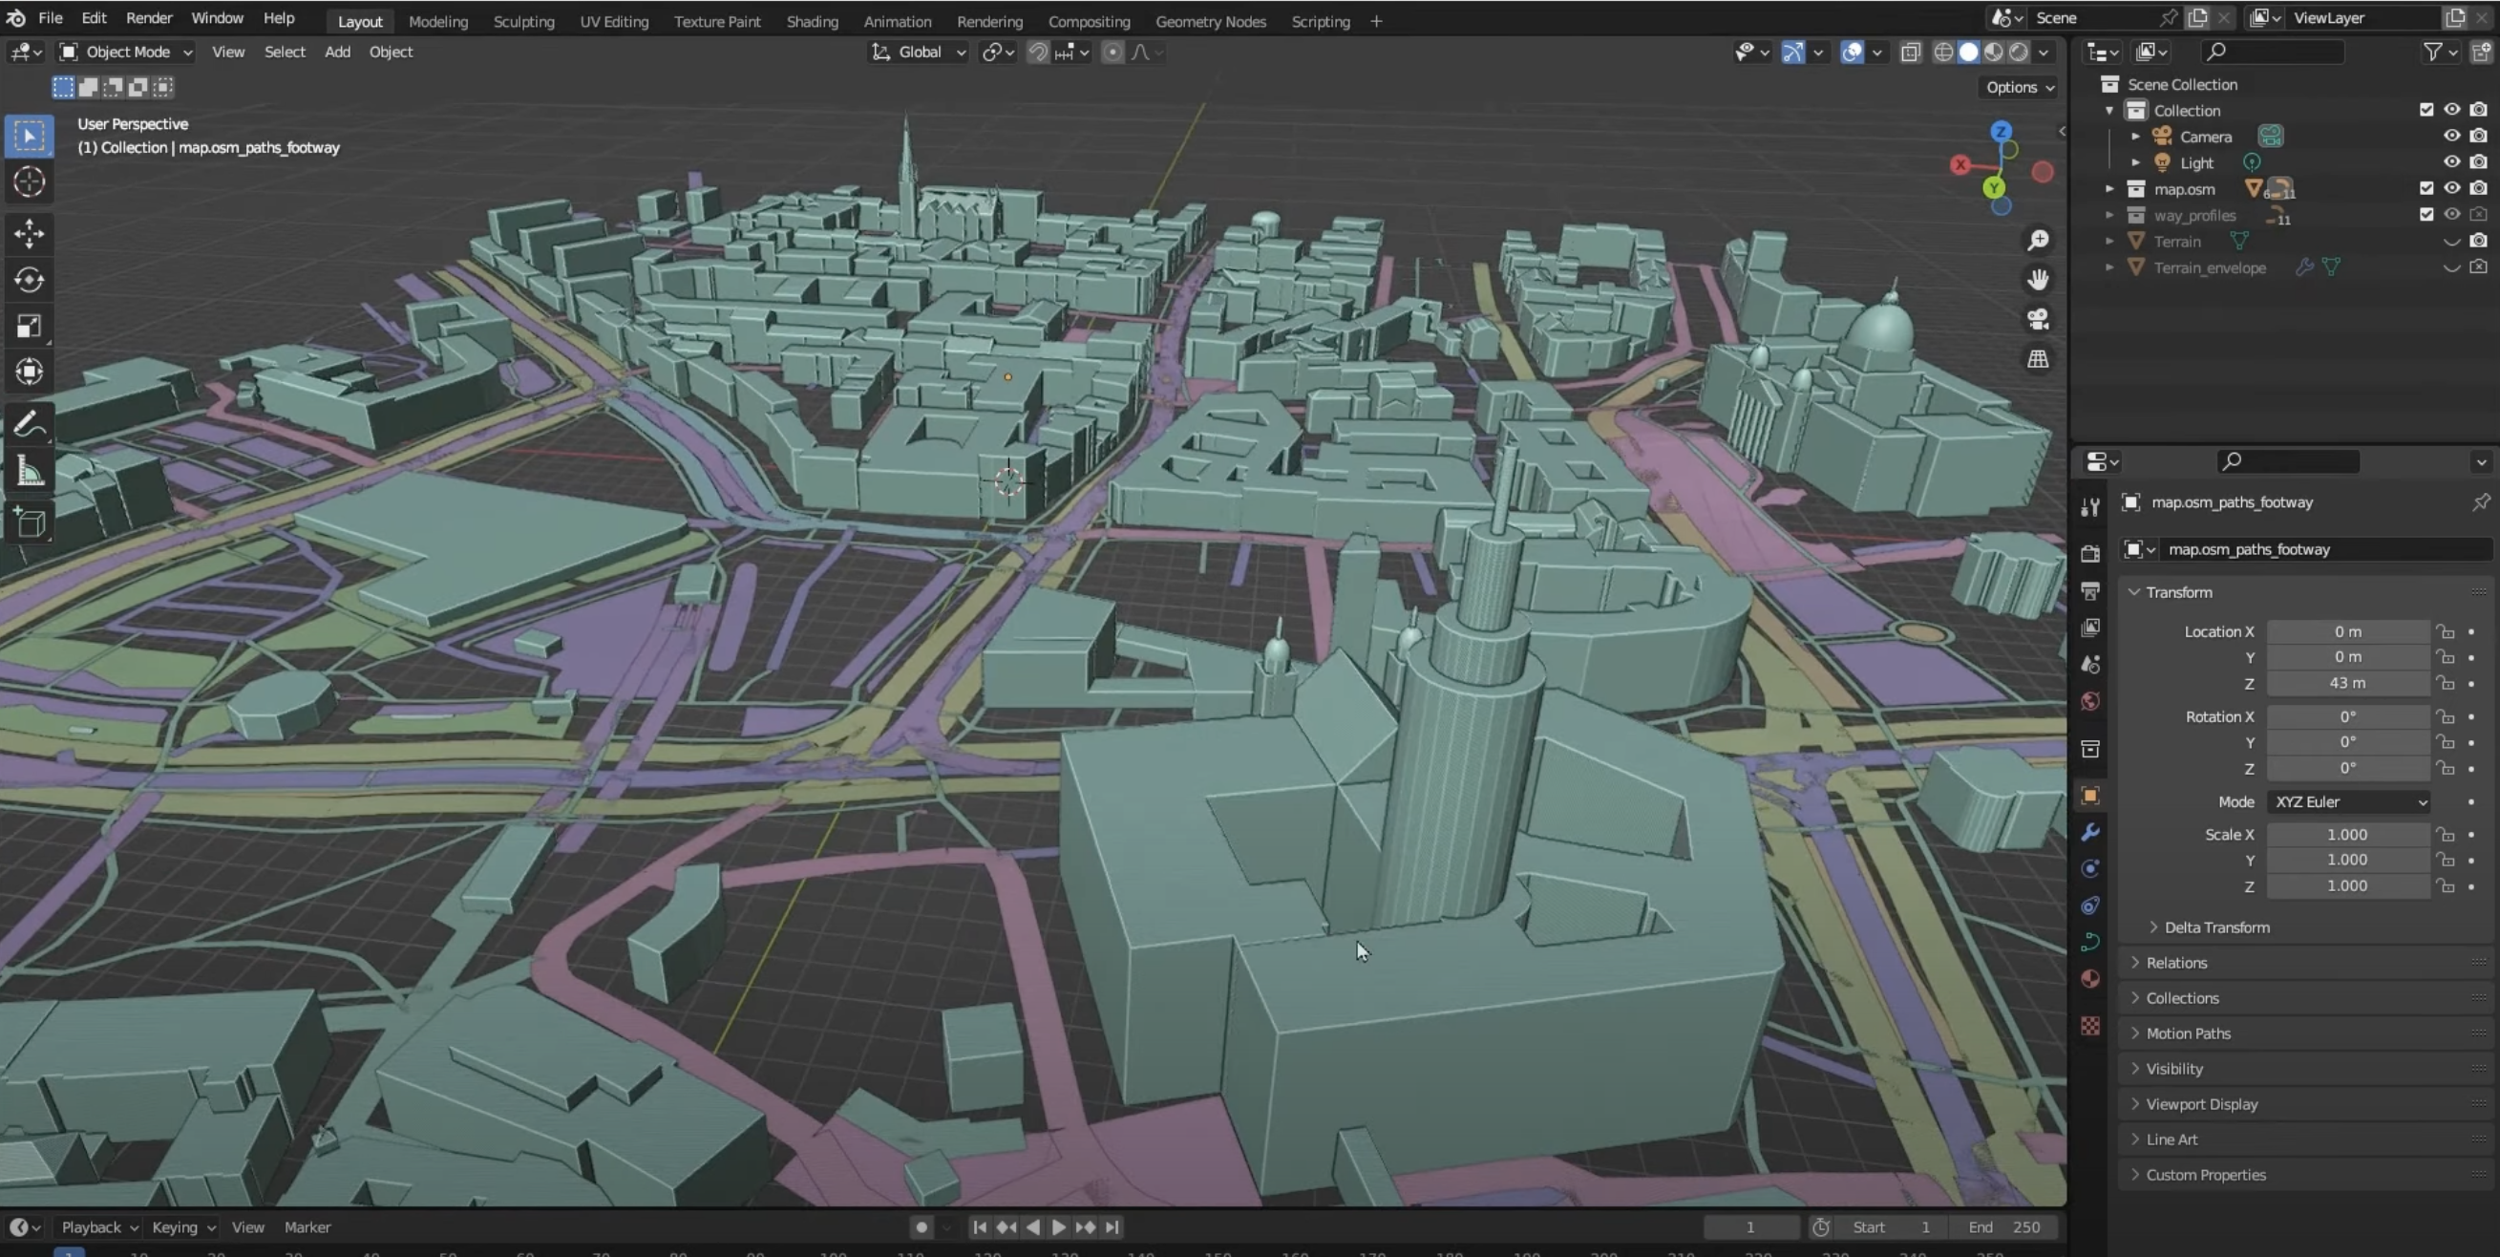Open the File menu
The width and height of the screenshot is (2500, 1257).
point(51,18)
